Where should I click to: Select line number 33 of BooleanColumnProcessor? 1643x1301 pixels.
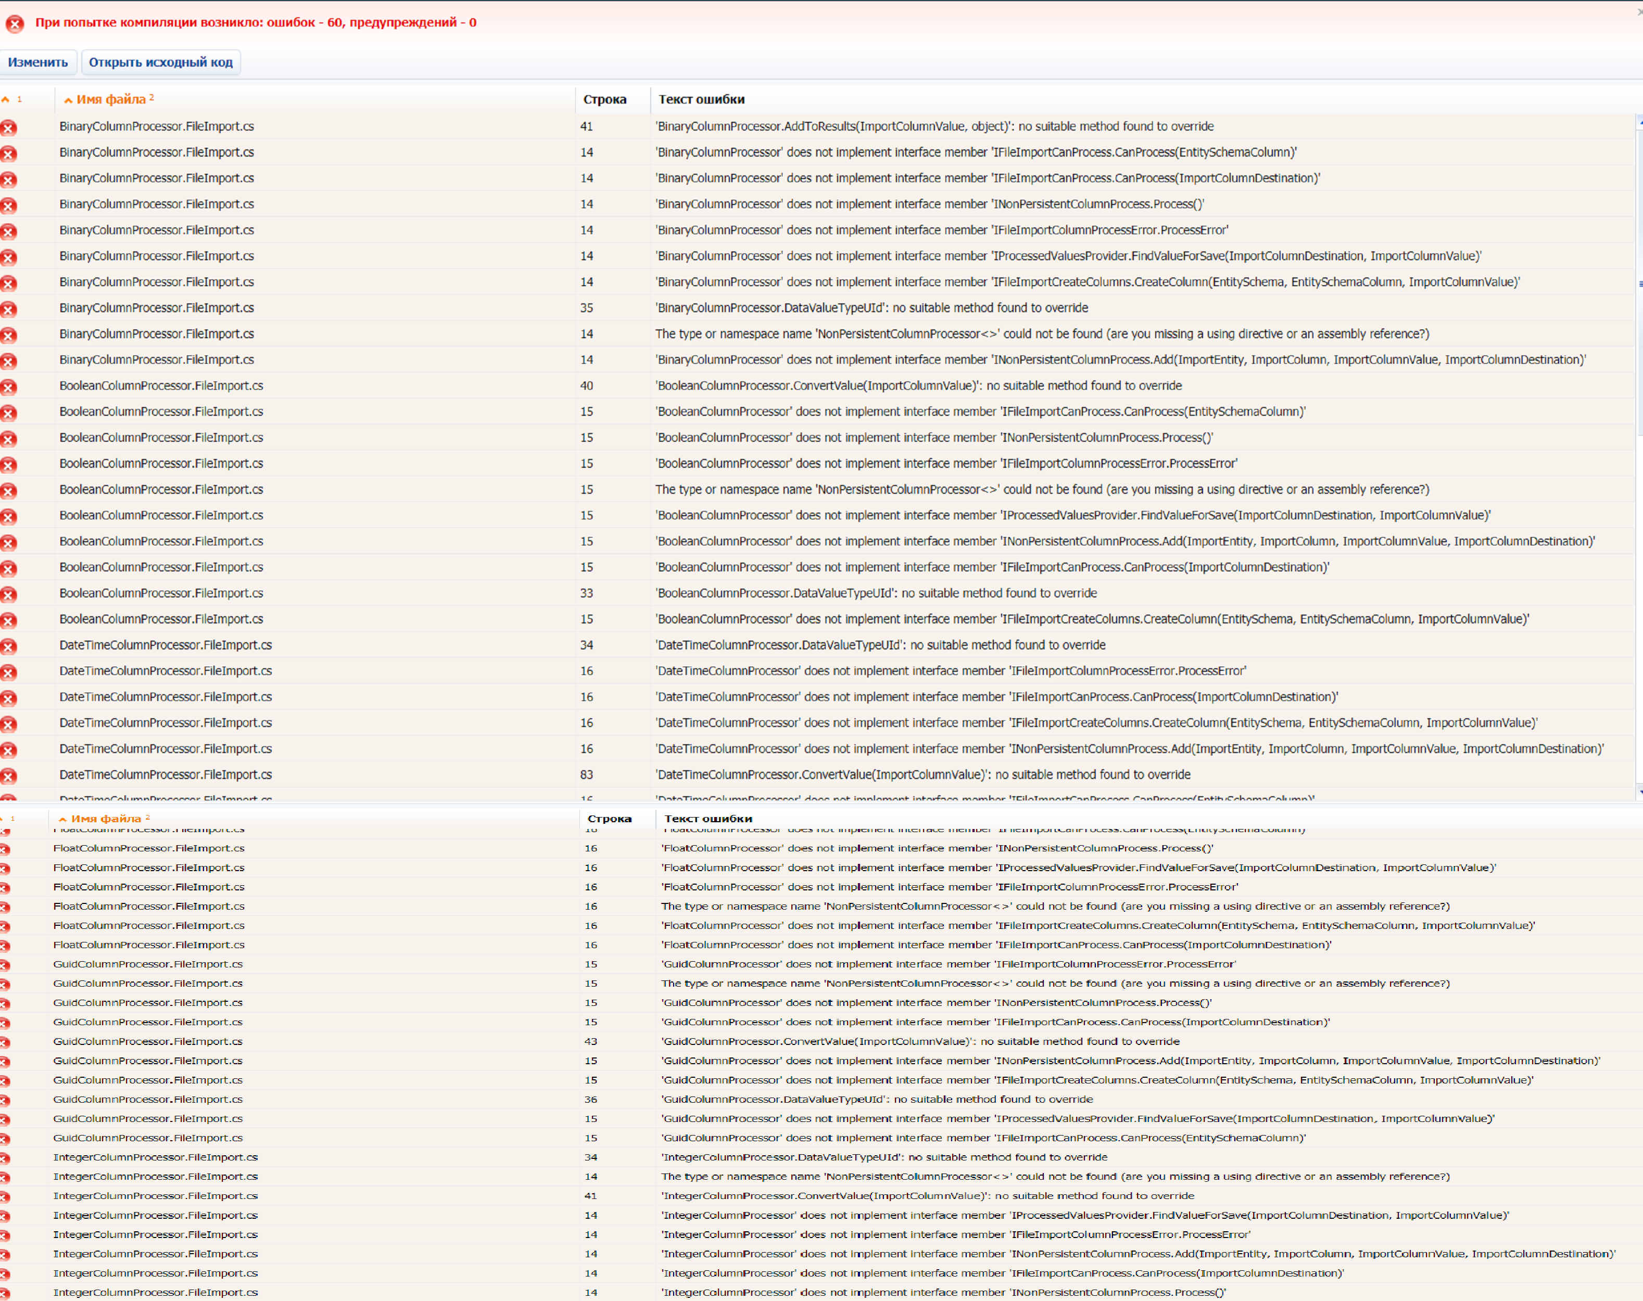tap(586, 593)
